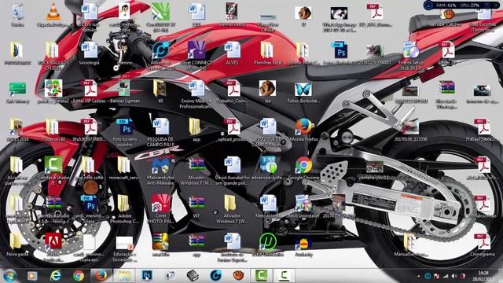This screenshot has height=283, width=503.
Task: Open the Edital VIP Leilões PDF
Action: [x=89, y=89]
